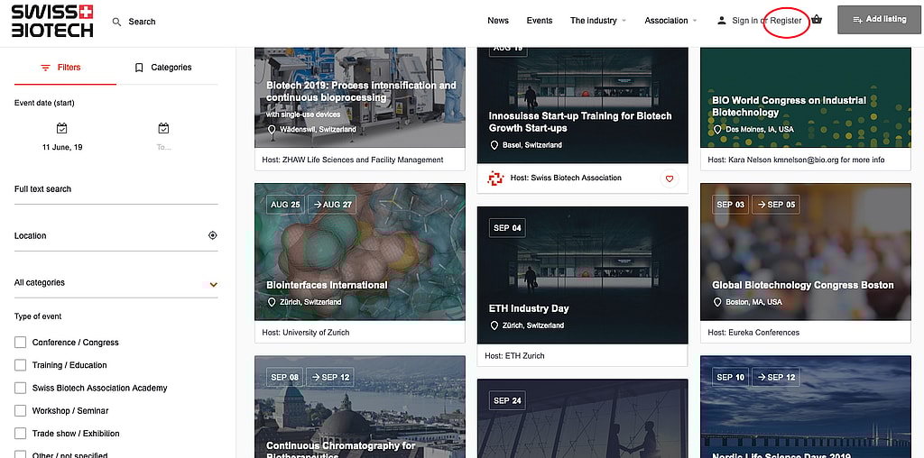The height and width of the screenshot is (458, 924).
Task: Click the end date calendar icon
Action: (x=163, y=129)
